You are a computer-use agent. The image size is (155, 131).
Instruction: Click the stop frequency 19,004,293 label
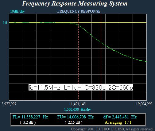(144, 104)
